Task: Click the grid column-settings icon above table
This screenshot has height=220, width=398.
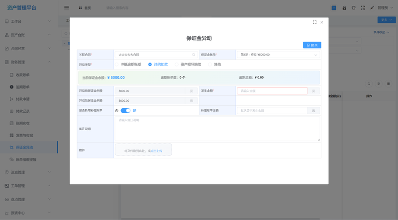Action: click(x=389, y=83)
